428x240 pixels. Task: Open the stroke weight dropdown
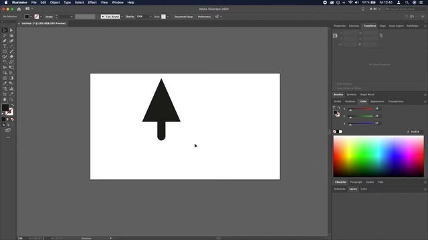[x=72, y=17]
